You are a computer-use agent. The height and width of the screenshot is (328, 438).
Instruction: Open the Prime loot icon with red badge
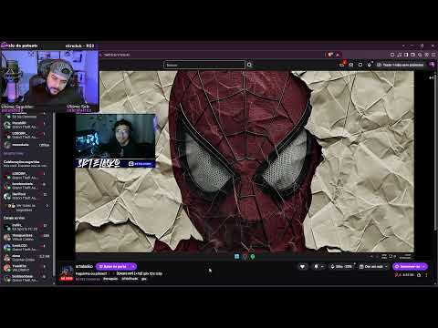(x=342, y=65)
